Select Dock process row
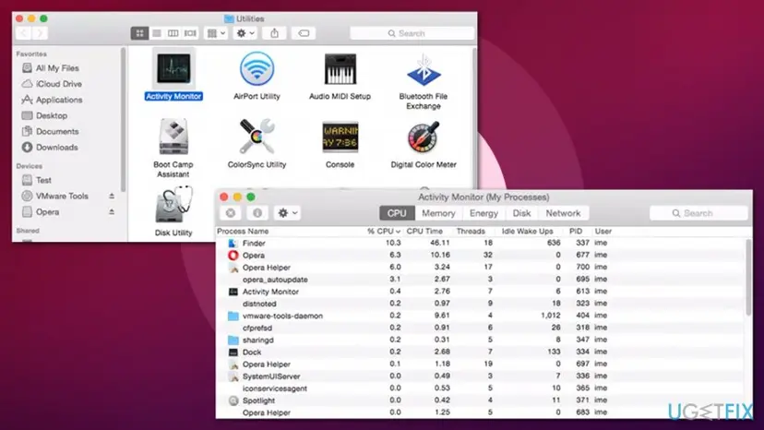The image size is (764, 430). pyautogui.click(x=481, y=352)
